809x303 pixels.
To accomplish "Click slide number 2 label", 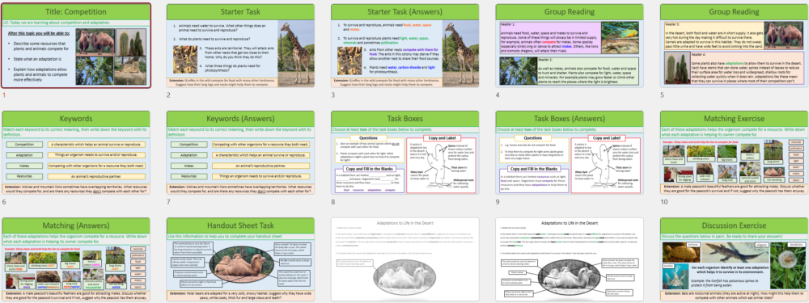I will (169, 95).
